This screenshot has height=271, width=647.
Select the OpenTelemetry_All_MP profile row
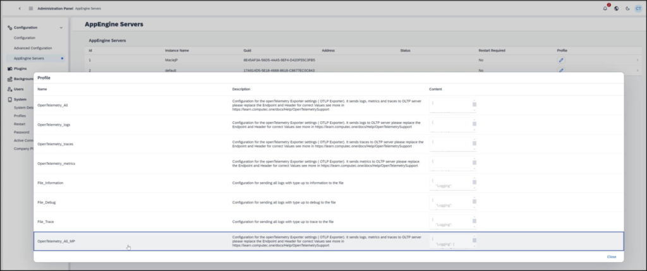click(329, 241)
